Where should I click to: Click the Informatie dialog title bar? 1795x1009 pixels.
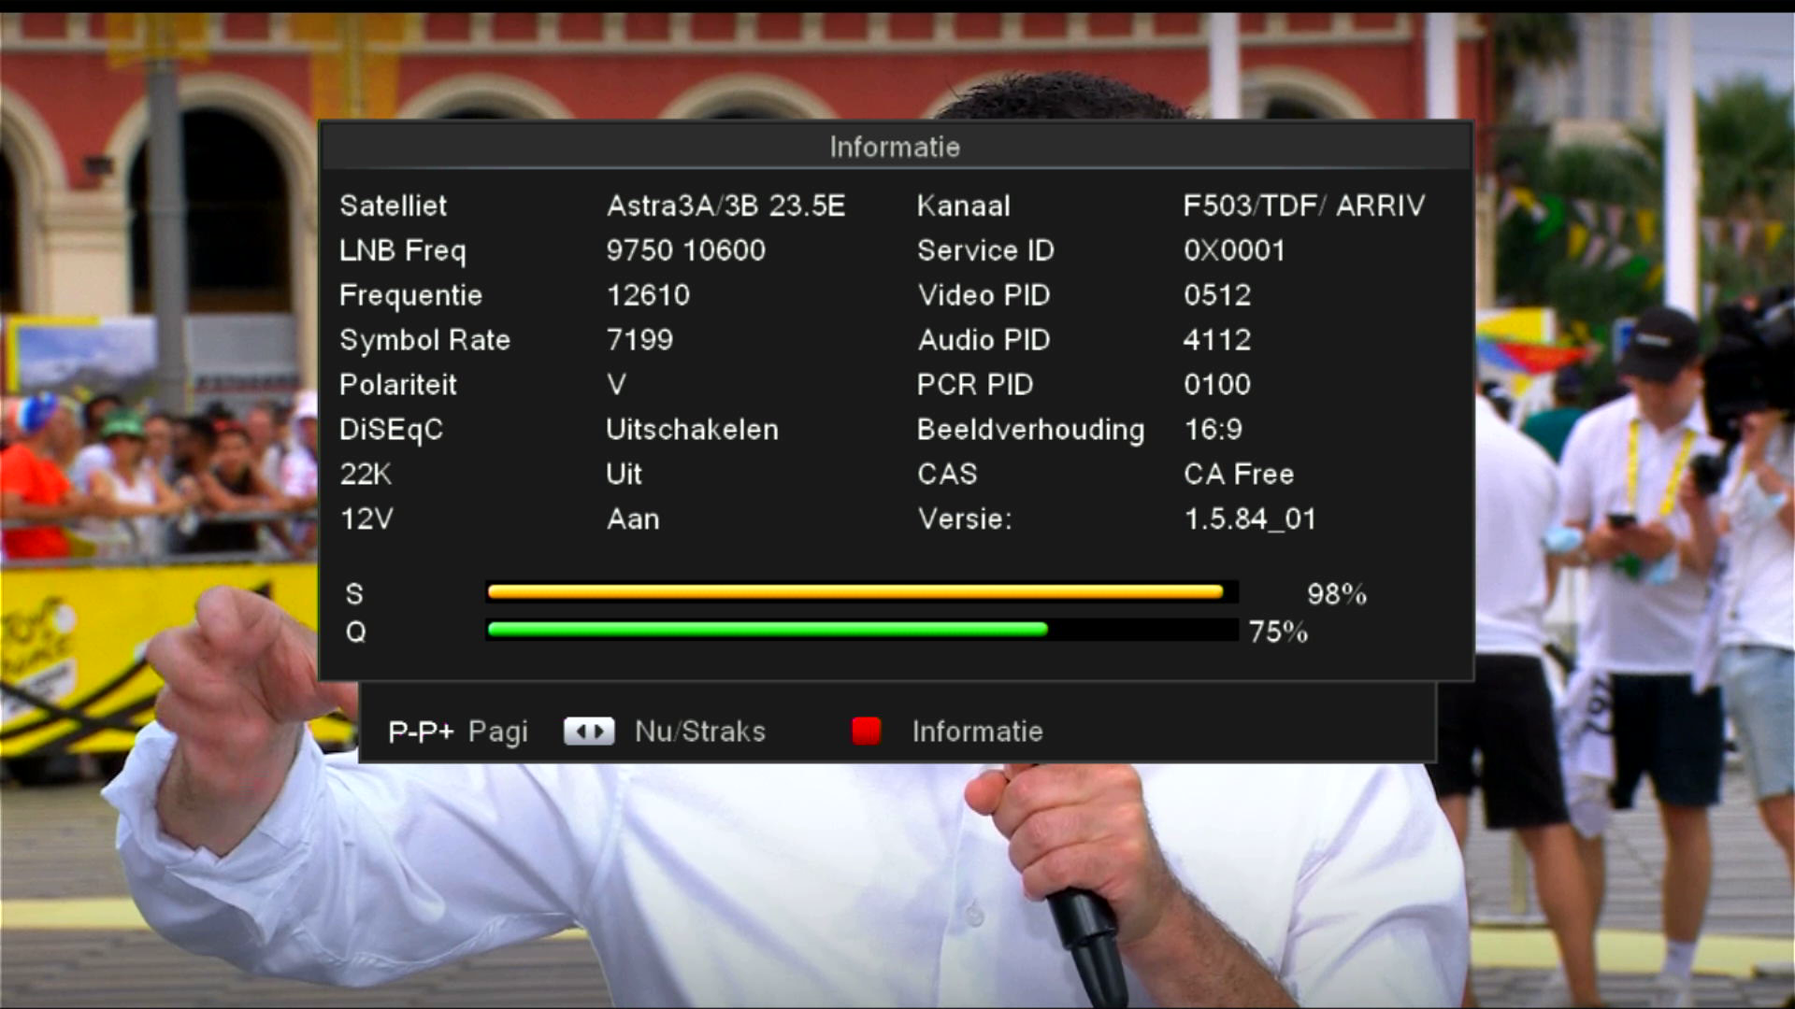[896, 147]
